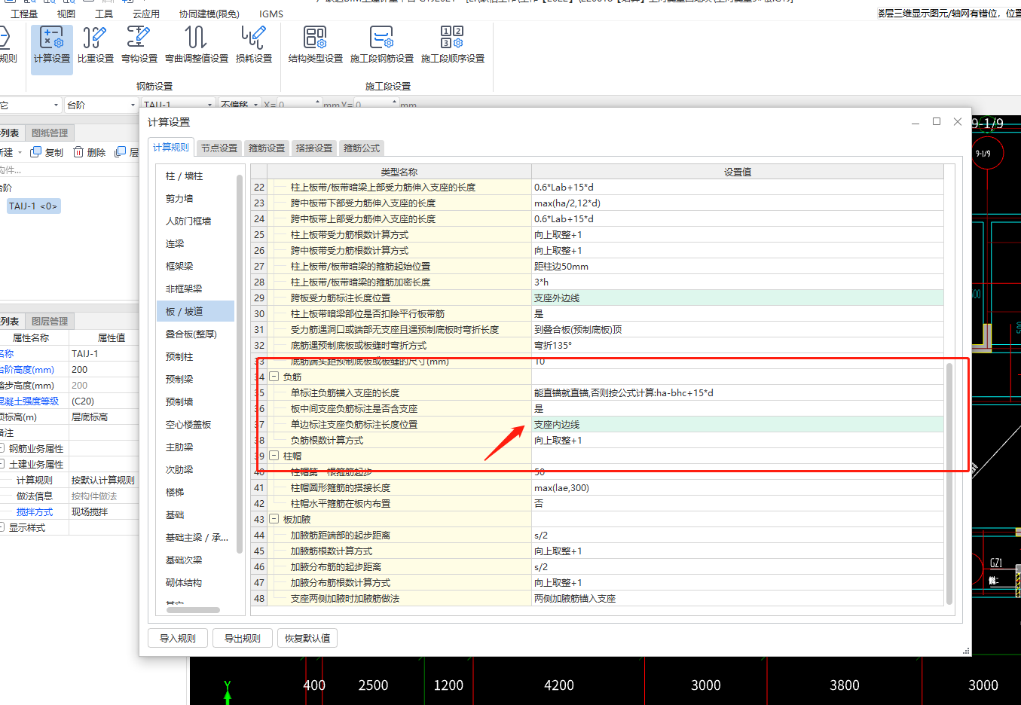1021x705 pixels.
Task: Click the category list horizontal scrollbar
Action: point(193,610)
